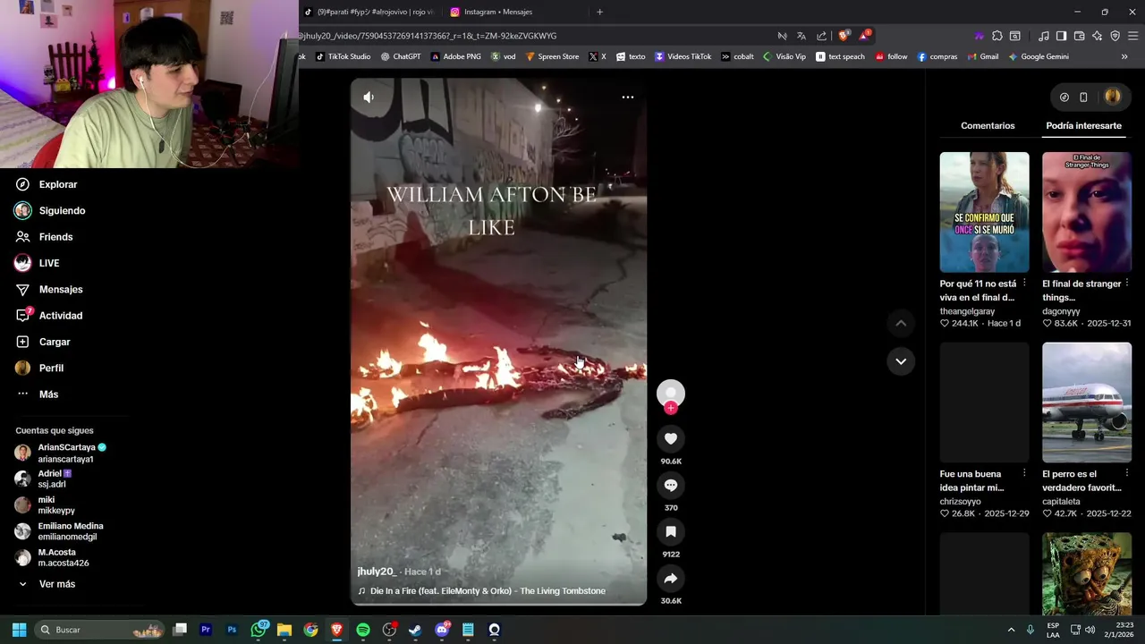1145x644 pixels.
Task: Click the browser address bar URL
Action: click(429, 36)
